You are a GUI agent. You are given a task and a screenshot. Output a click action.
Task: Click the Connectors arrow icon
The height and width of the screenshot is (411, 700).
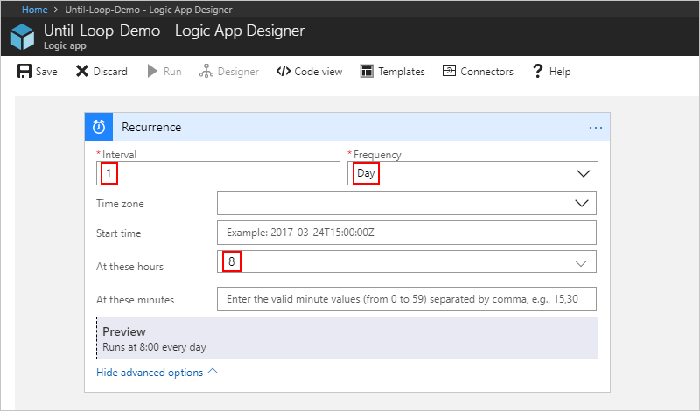pos(449,72)
